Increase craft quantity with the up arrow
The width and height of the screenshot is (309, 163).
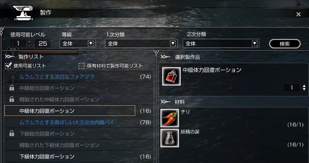304,86
